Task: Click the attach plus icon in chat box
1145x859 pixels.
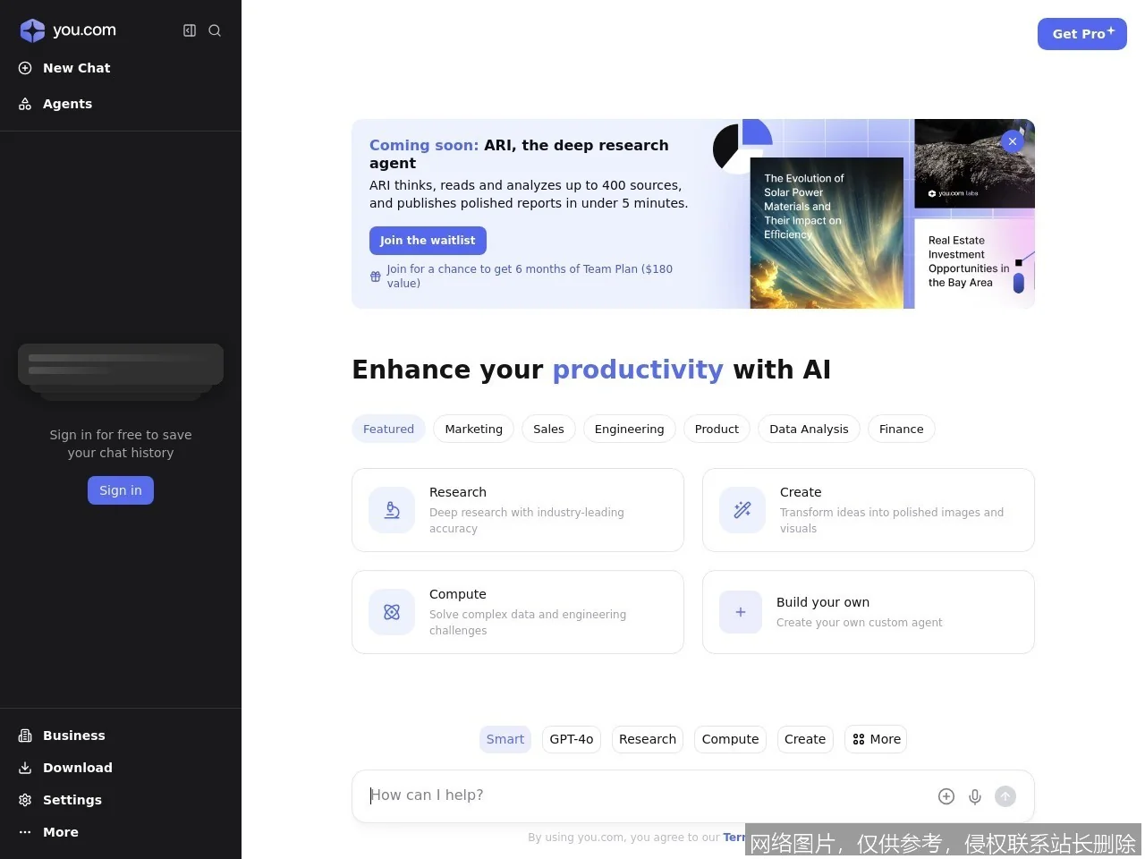Action: click(x=946, y=796)
